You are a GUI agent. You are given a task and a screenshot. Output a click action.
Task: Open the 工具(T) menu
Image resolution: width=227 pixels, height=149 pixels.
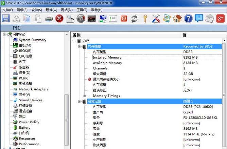(82, 10)
